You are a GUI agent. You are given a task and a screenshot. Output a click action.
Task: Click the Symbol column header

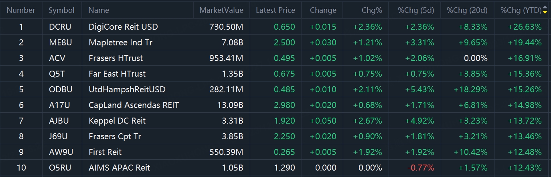pos(61,10)
